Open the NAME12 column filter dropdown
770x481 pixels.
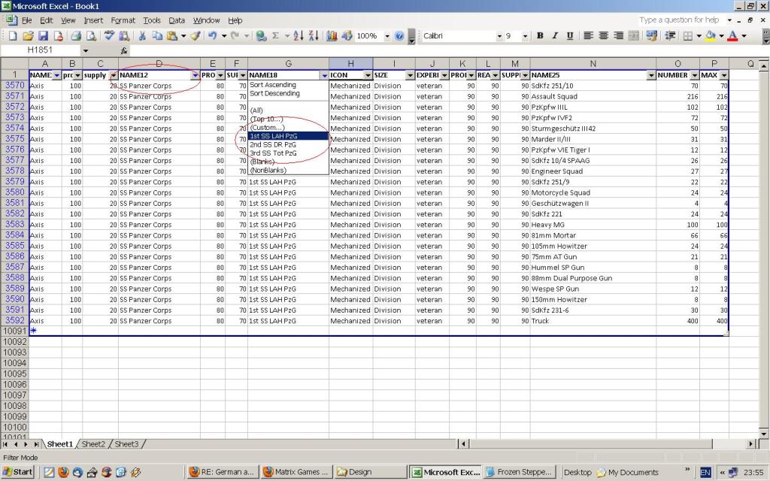pos(196,74)
